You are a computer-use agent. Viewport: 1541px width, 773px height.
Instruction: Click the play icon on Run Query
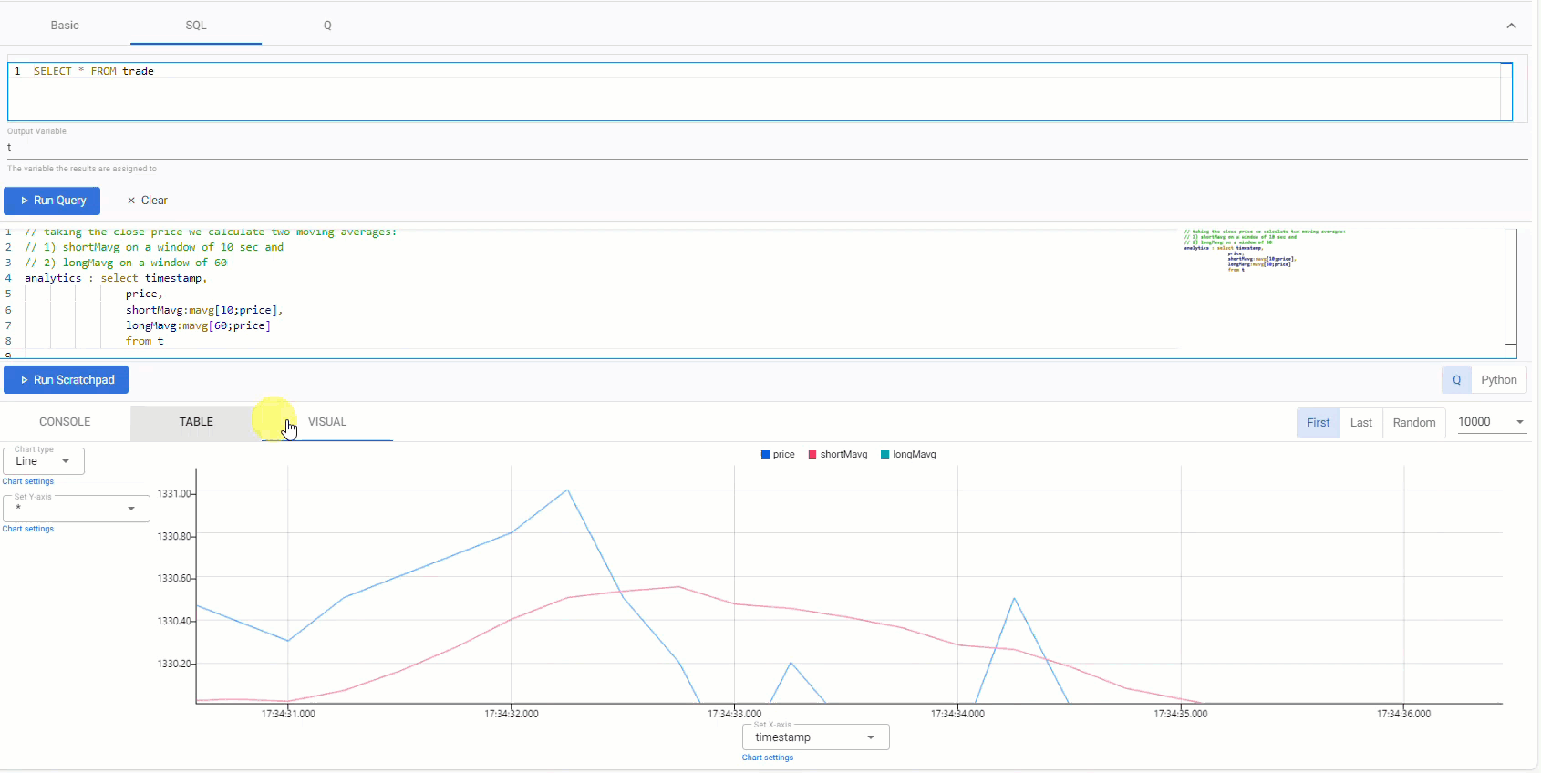(25, 201)
